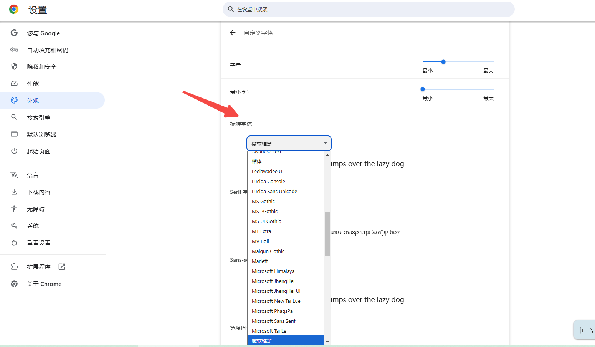
Task: Click the Google G icon in sidebar
Action: click(x=14, y=33)
